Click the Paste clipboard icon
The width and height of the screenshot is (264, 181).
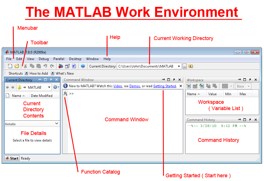click(x=39, y=66)
